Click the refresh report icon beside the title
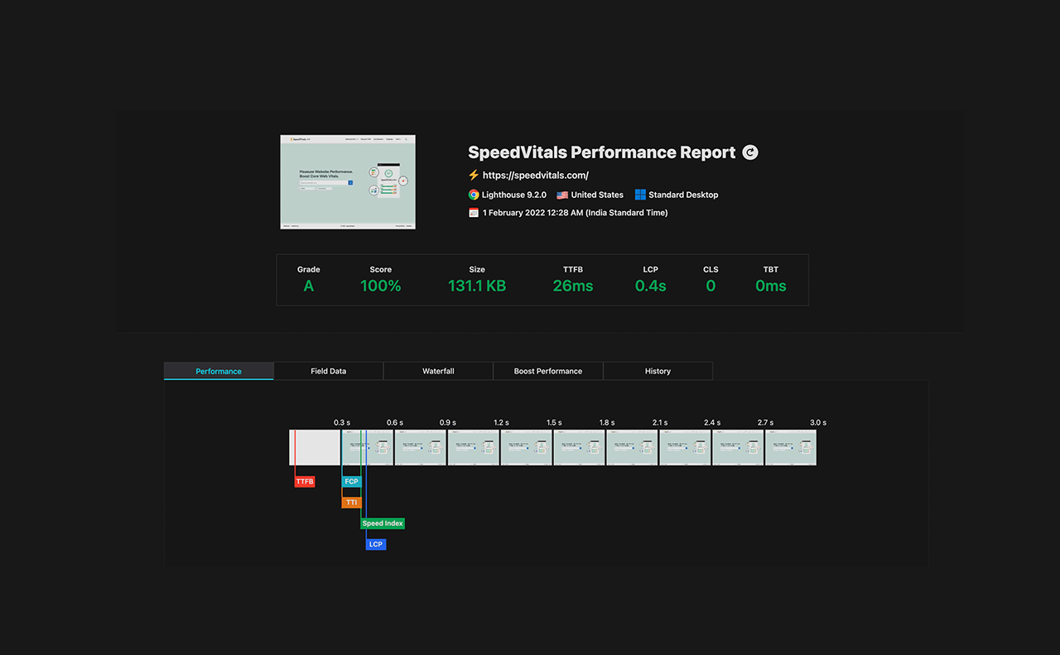Screen dimensions: 1060x655 point(749,152)
